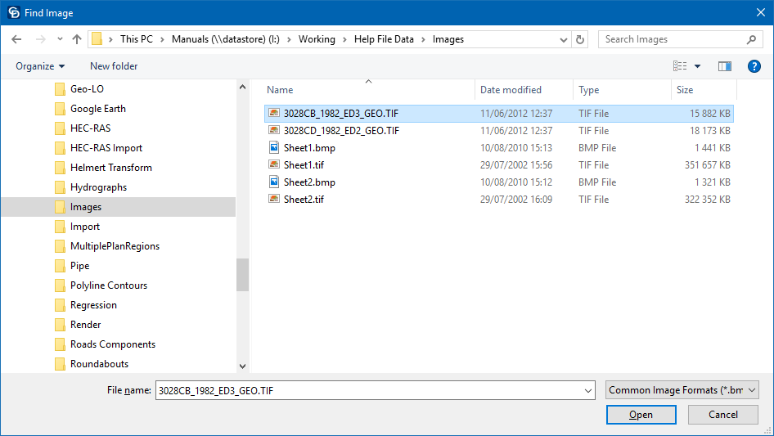The image size is (774, 436).
Task: Click the folder tree scroll up arrow
Action: [242, 87]
